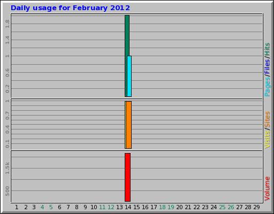274x214 pixels.
Task: Click day 6 on the x-axis
Action: 59,207
